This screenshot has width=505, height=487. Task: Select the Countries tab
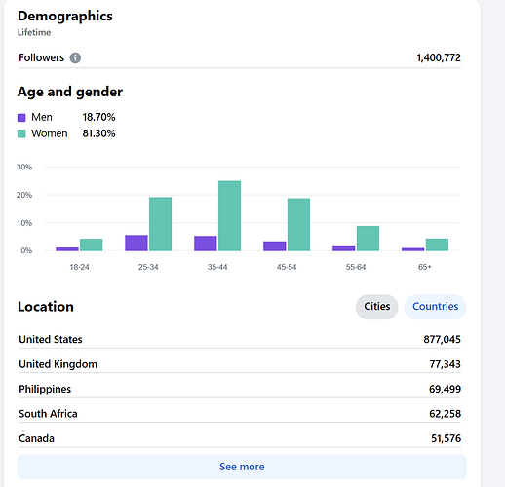(435, 307)
